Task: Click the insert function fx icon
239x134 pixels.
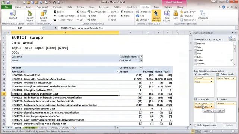Action: click(56, 28)
